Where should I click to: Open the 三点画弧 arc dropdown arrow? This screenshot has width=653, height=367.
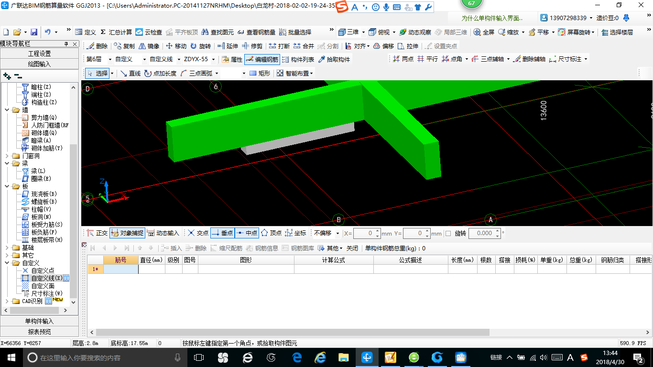(216, 73)
